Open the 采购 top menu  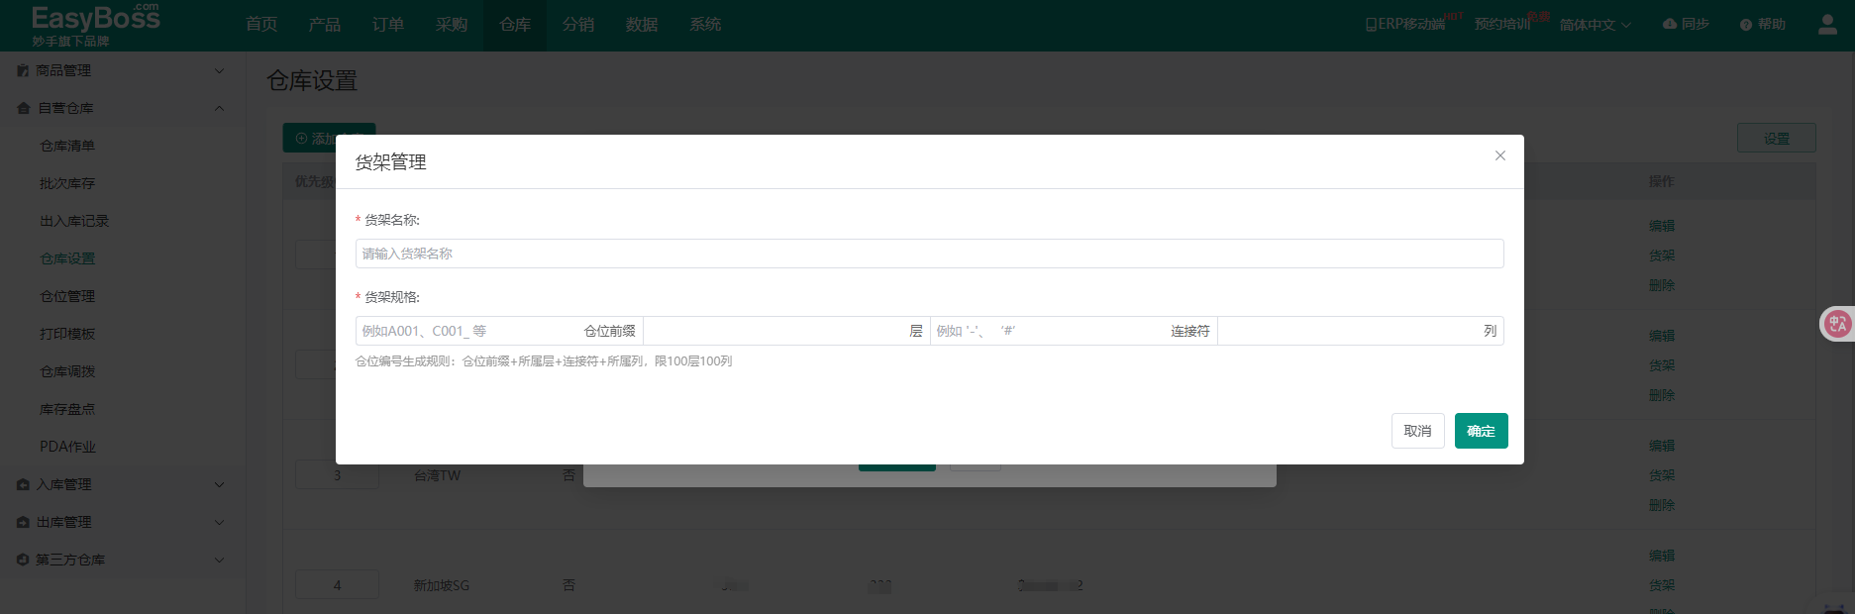click(452, 25)
